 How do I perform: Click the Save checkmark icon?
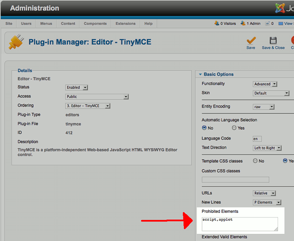pyautogui.click(x=251, y=41)
